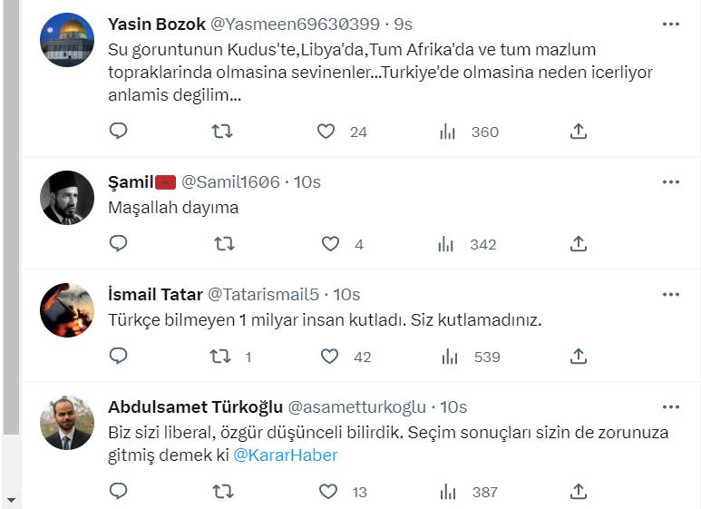The width and height of the screenshot is (701, 509).
Task: Retweet İsmail Tatar's tweet
Action: pos(220,357)
